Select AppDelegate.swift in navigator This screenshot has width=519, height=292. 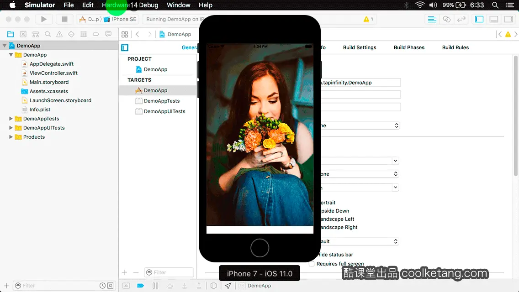(51, 64)
